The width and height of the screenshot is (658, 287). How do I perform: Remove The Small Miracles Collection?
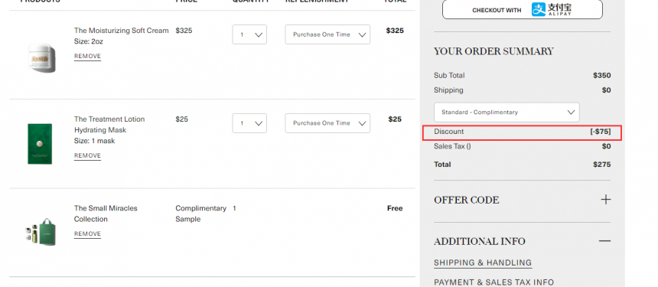[x=87, y=233]
